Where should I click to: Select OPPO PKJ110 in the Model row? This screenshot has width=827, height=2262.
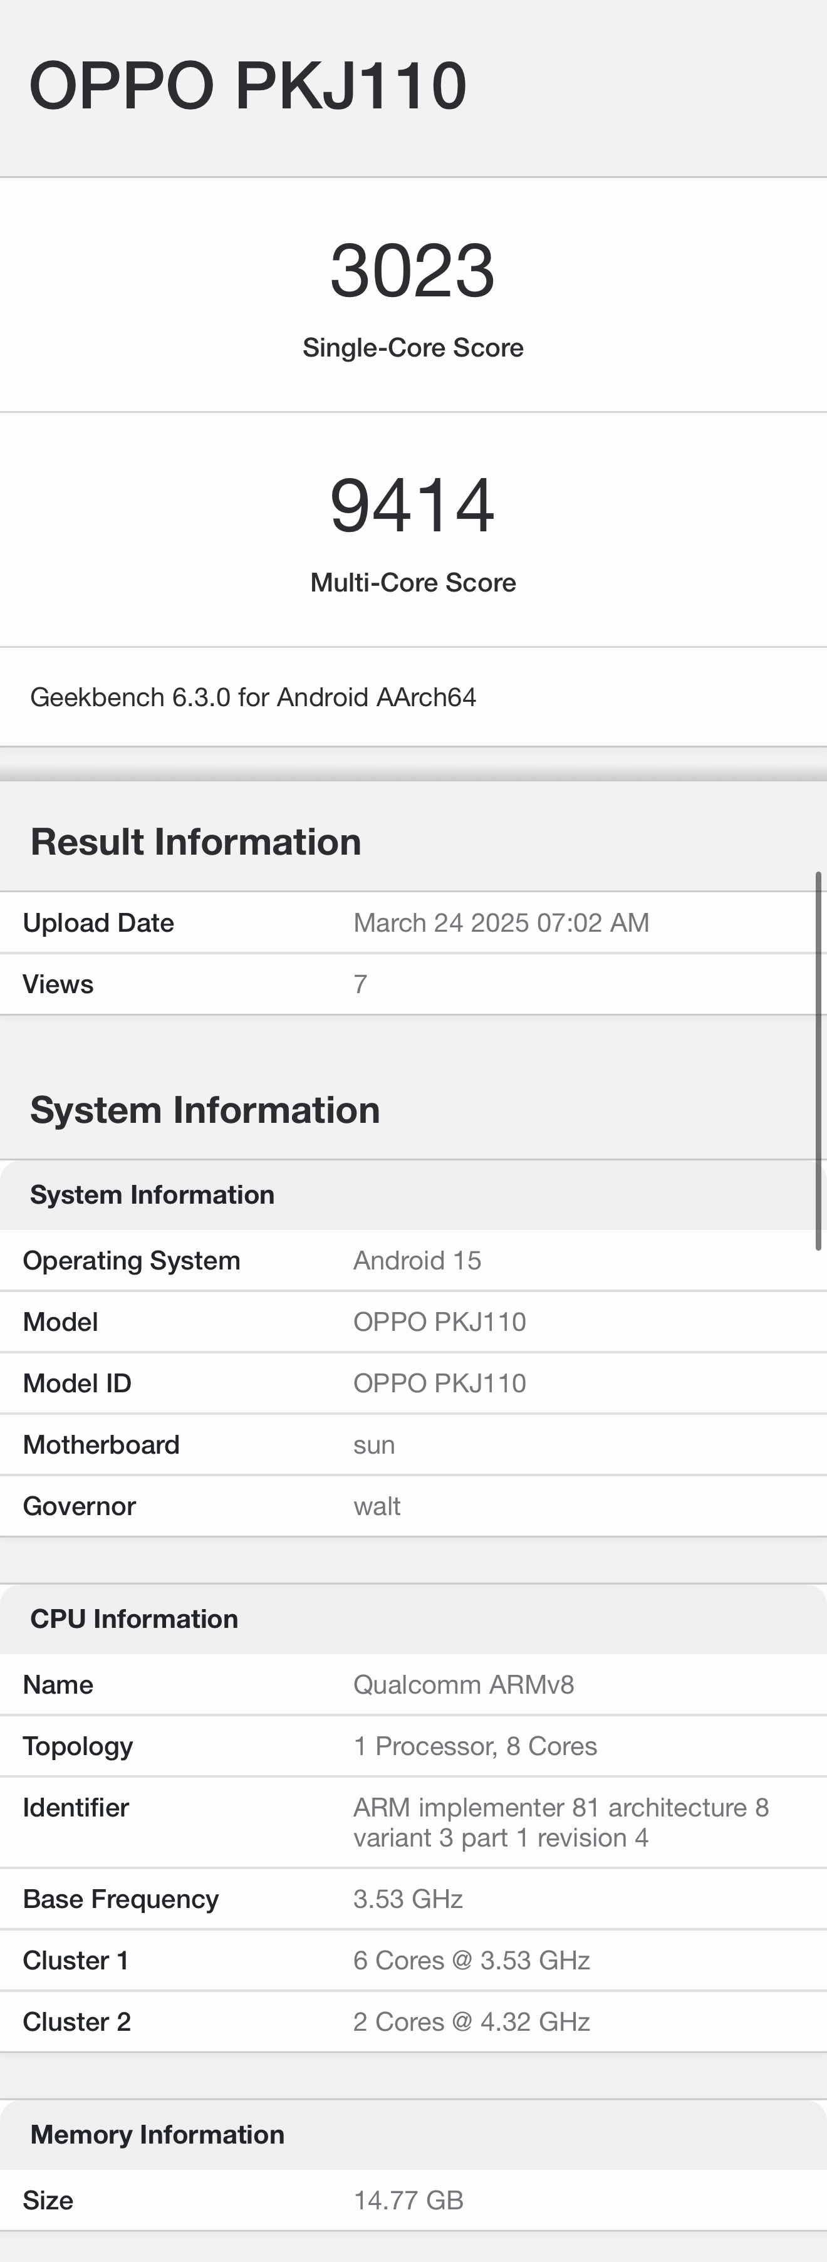(x=440, y=1323)
